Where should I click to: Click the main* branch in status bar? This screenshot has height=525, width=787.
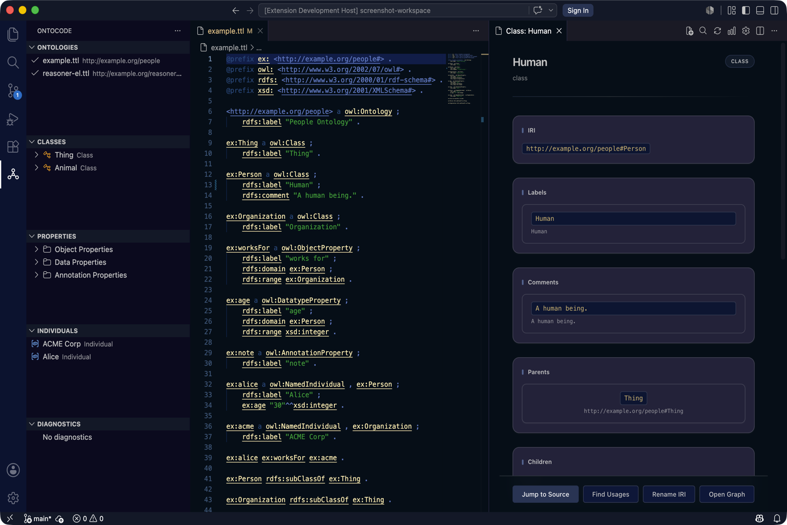pos(37,519)
